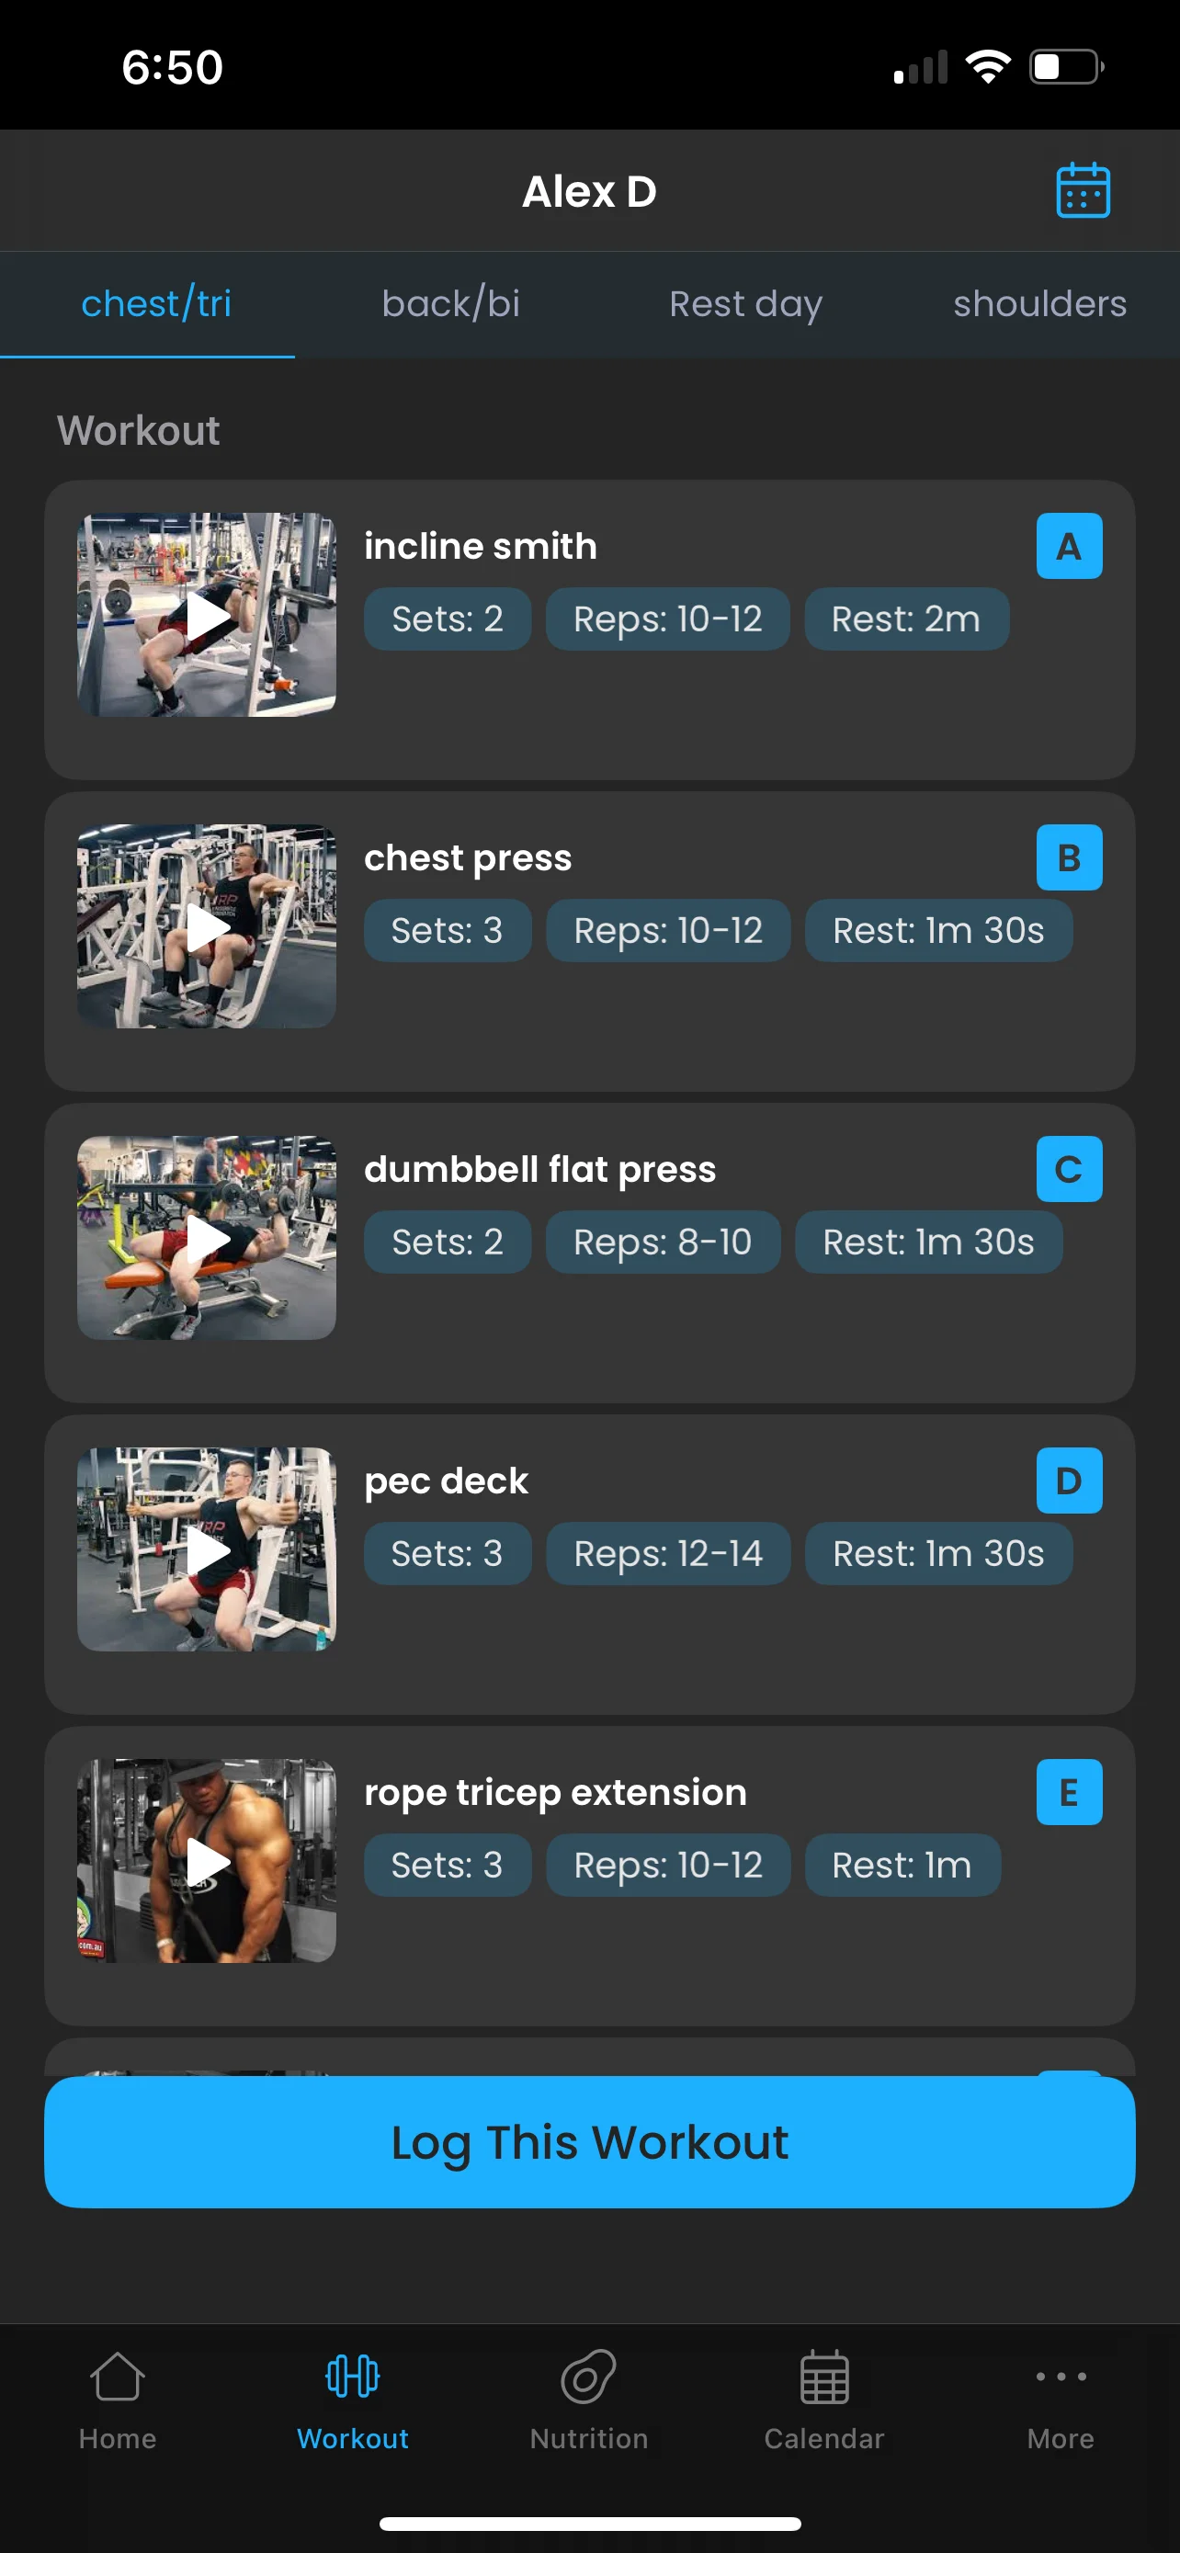Tap the letter C badge on dumbbell flat press

point(1068,1170)
